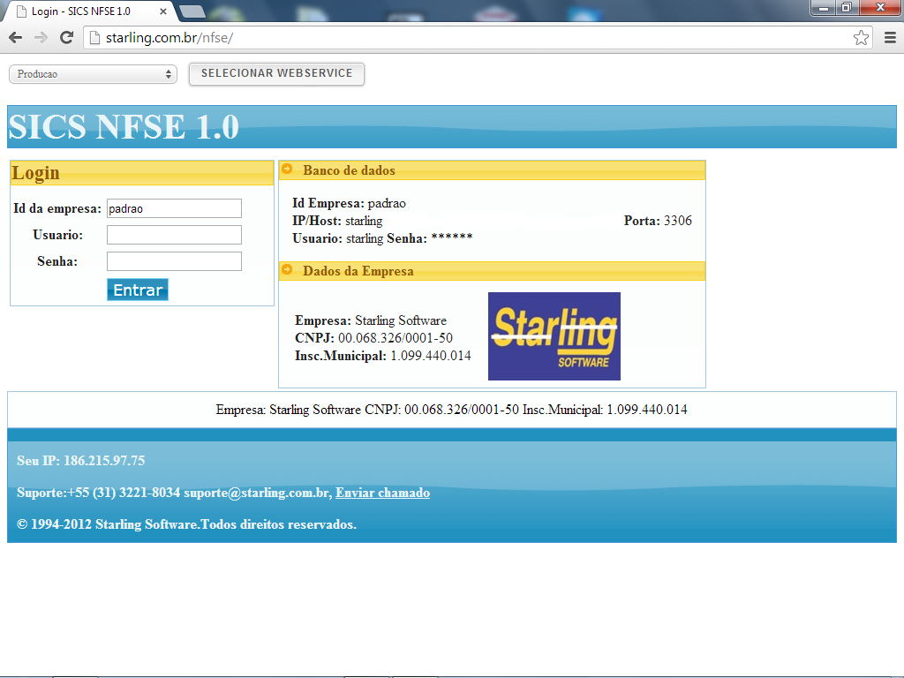The width and height of the screenshot is (904, 678).
Task: Open the Producao environment dropdown
Action: click(x=93, y=74)
